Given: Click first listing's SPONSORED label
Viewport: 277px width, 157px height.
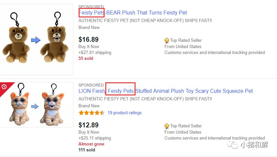Looking at the screenshot, I should pos(91,7).
